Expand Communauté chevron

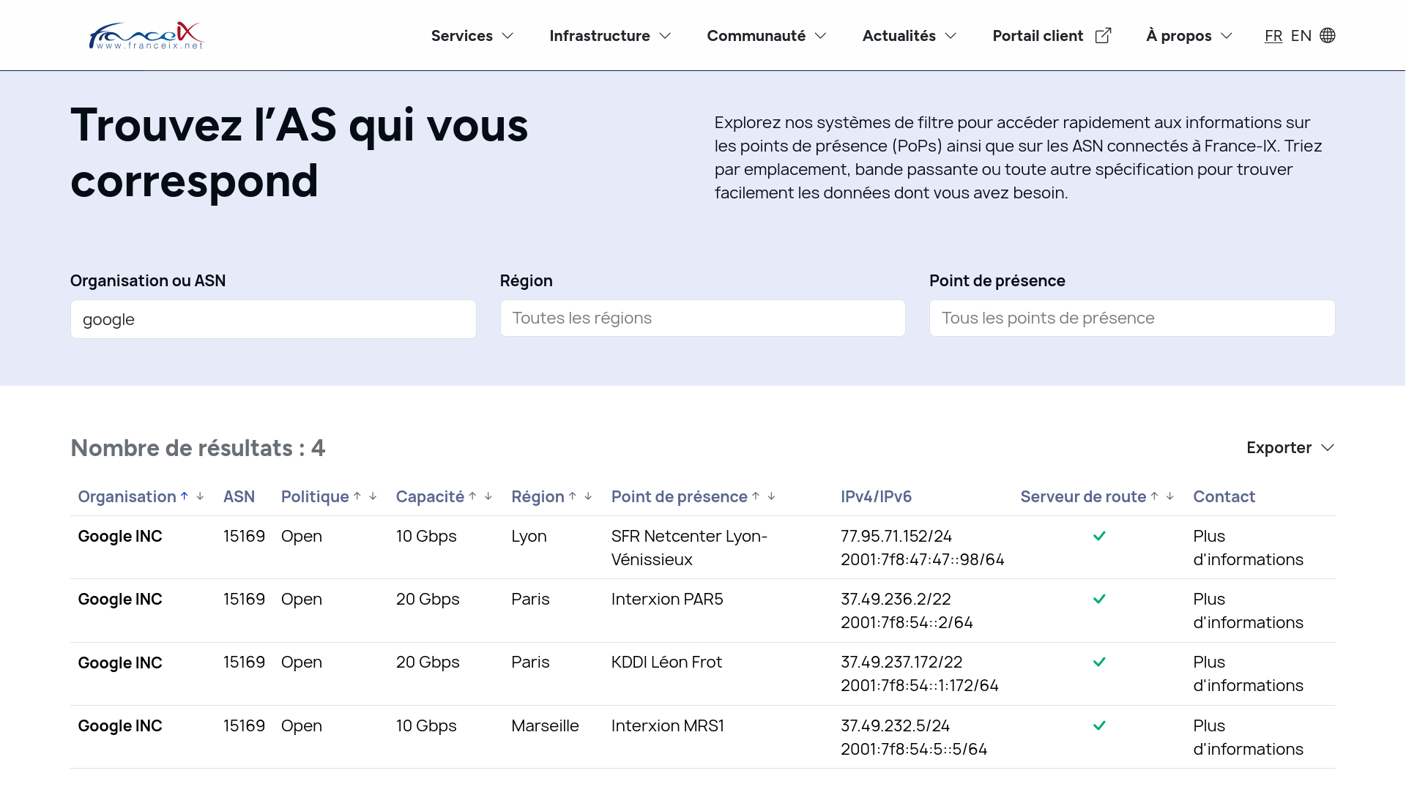click(x=821, y=36)
